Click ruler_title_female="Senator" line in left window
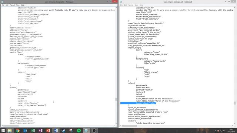Image resolution: width=237 pixels, height=133 pixels. [x=31, y=105]
